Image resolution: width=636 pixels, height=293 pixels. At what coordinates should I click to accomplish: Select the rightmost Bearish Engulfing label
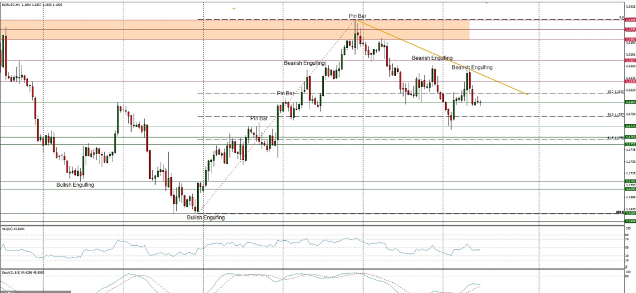pos(472,67)
